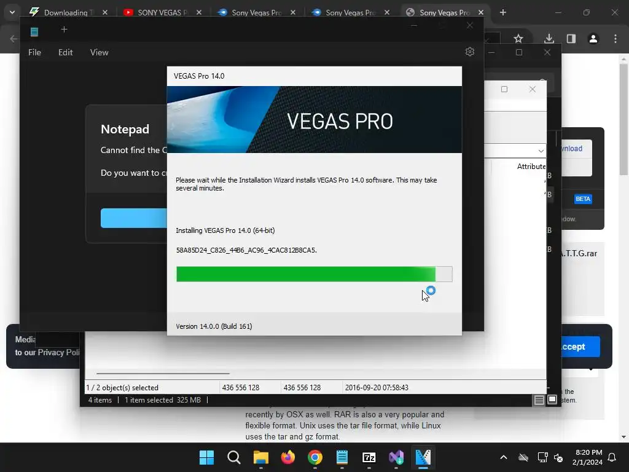629x472 pixels.
Task: Open Notepad Edit menu
Action: coord(65,52)
